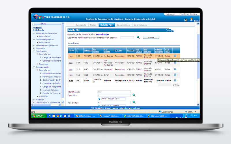Image resolution: width=231 pixels, height=144 pixels.
Task: Go to page 2 of the results
Action: [175, 85]
